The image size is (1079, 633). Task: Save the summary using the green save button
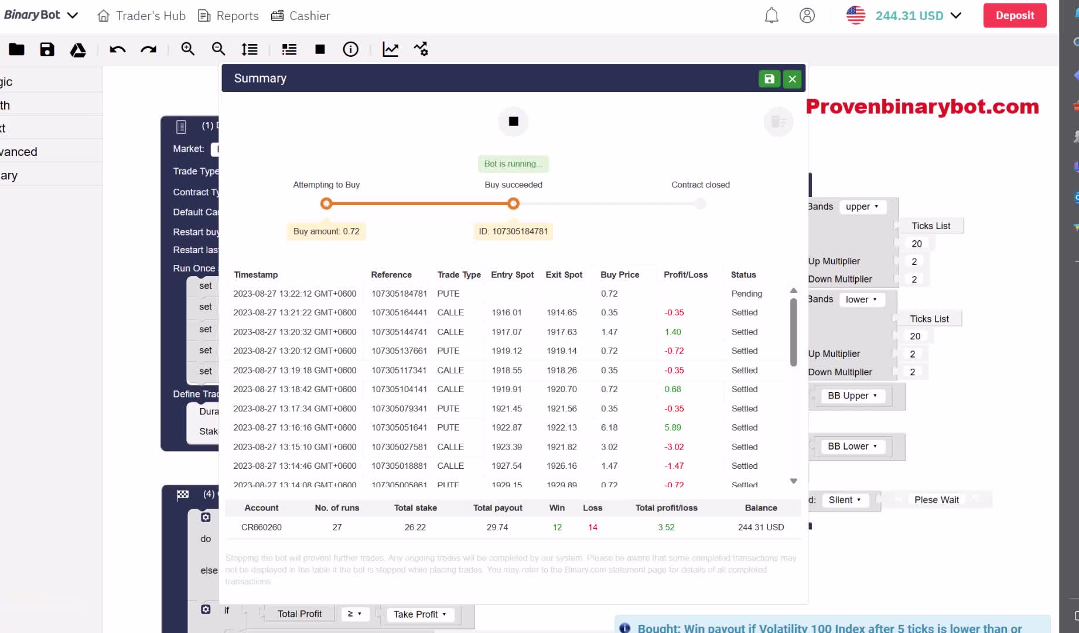tap(769, 79)
